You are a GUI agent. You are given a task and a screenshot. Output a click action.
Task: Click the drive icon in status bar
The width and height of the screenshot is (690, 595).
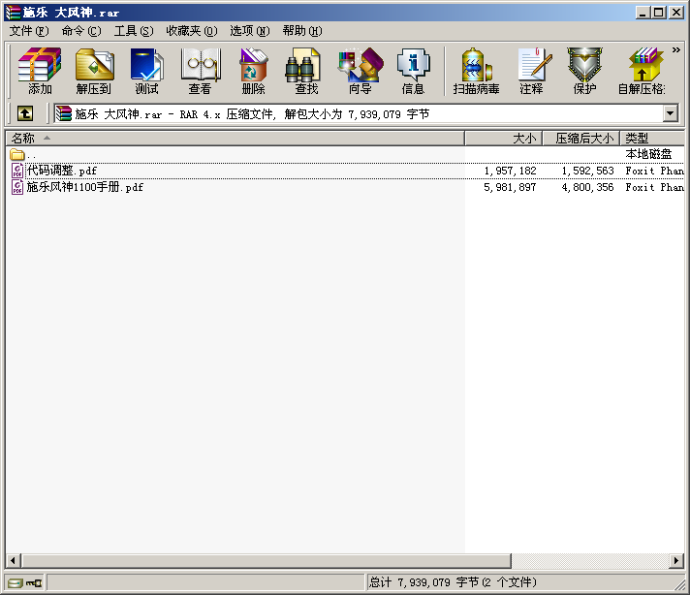(15, 583)
